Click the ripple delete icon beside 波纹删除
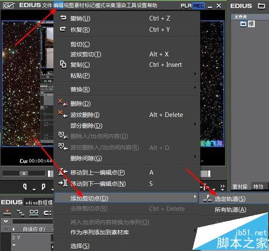Viewport: 269px width, 251px height. [x=63, y=114]
